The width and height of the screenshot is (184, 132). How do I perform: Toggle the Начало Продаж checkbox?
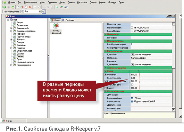point(132,27)
